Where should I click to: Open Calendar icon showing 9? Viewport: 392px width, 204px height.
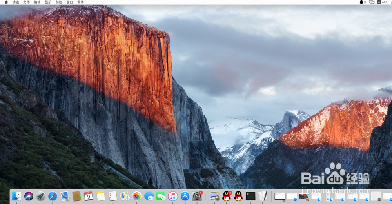89,196
